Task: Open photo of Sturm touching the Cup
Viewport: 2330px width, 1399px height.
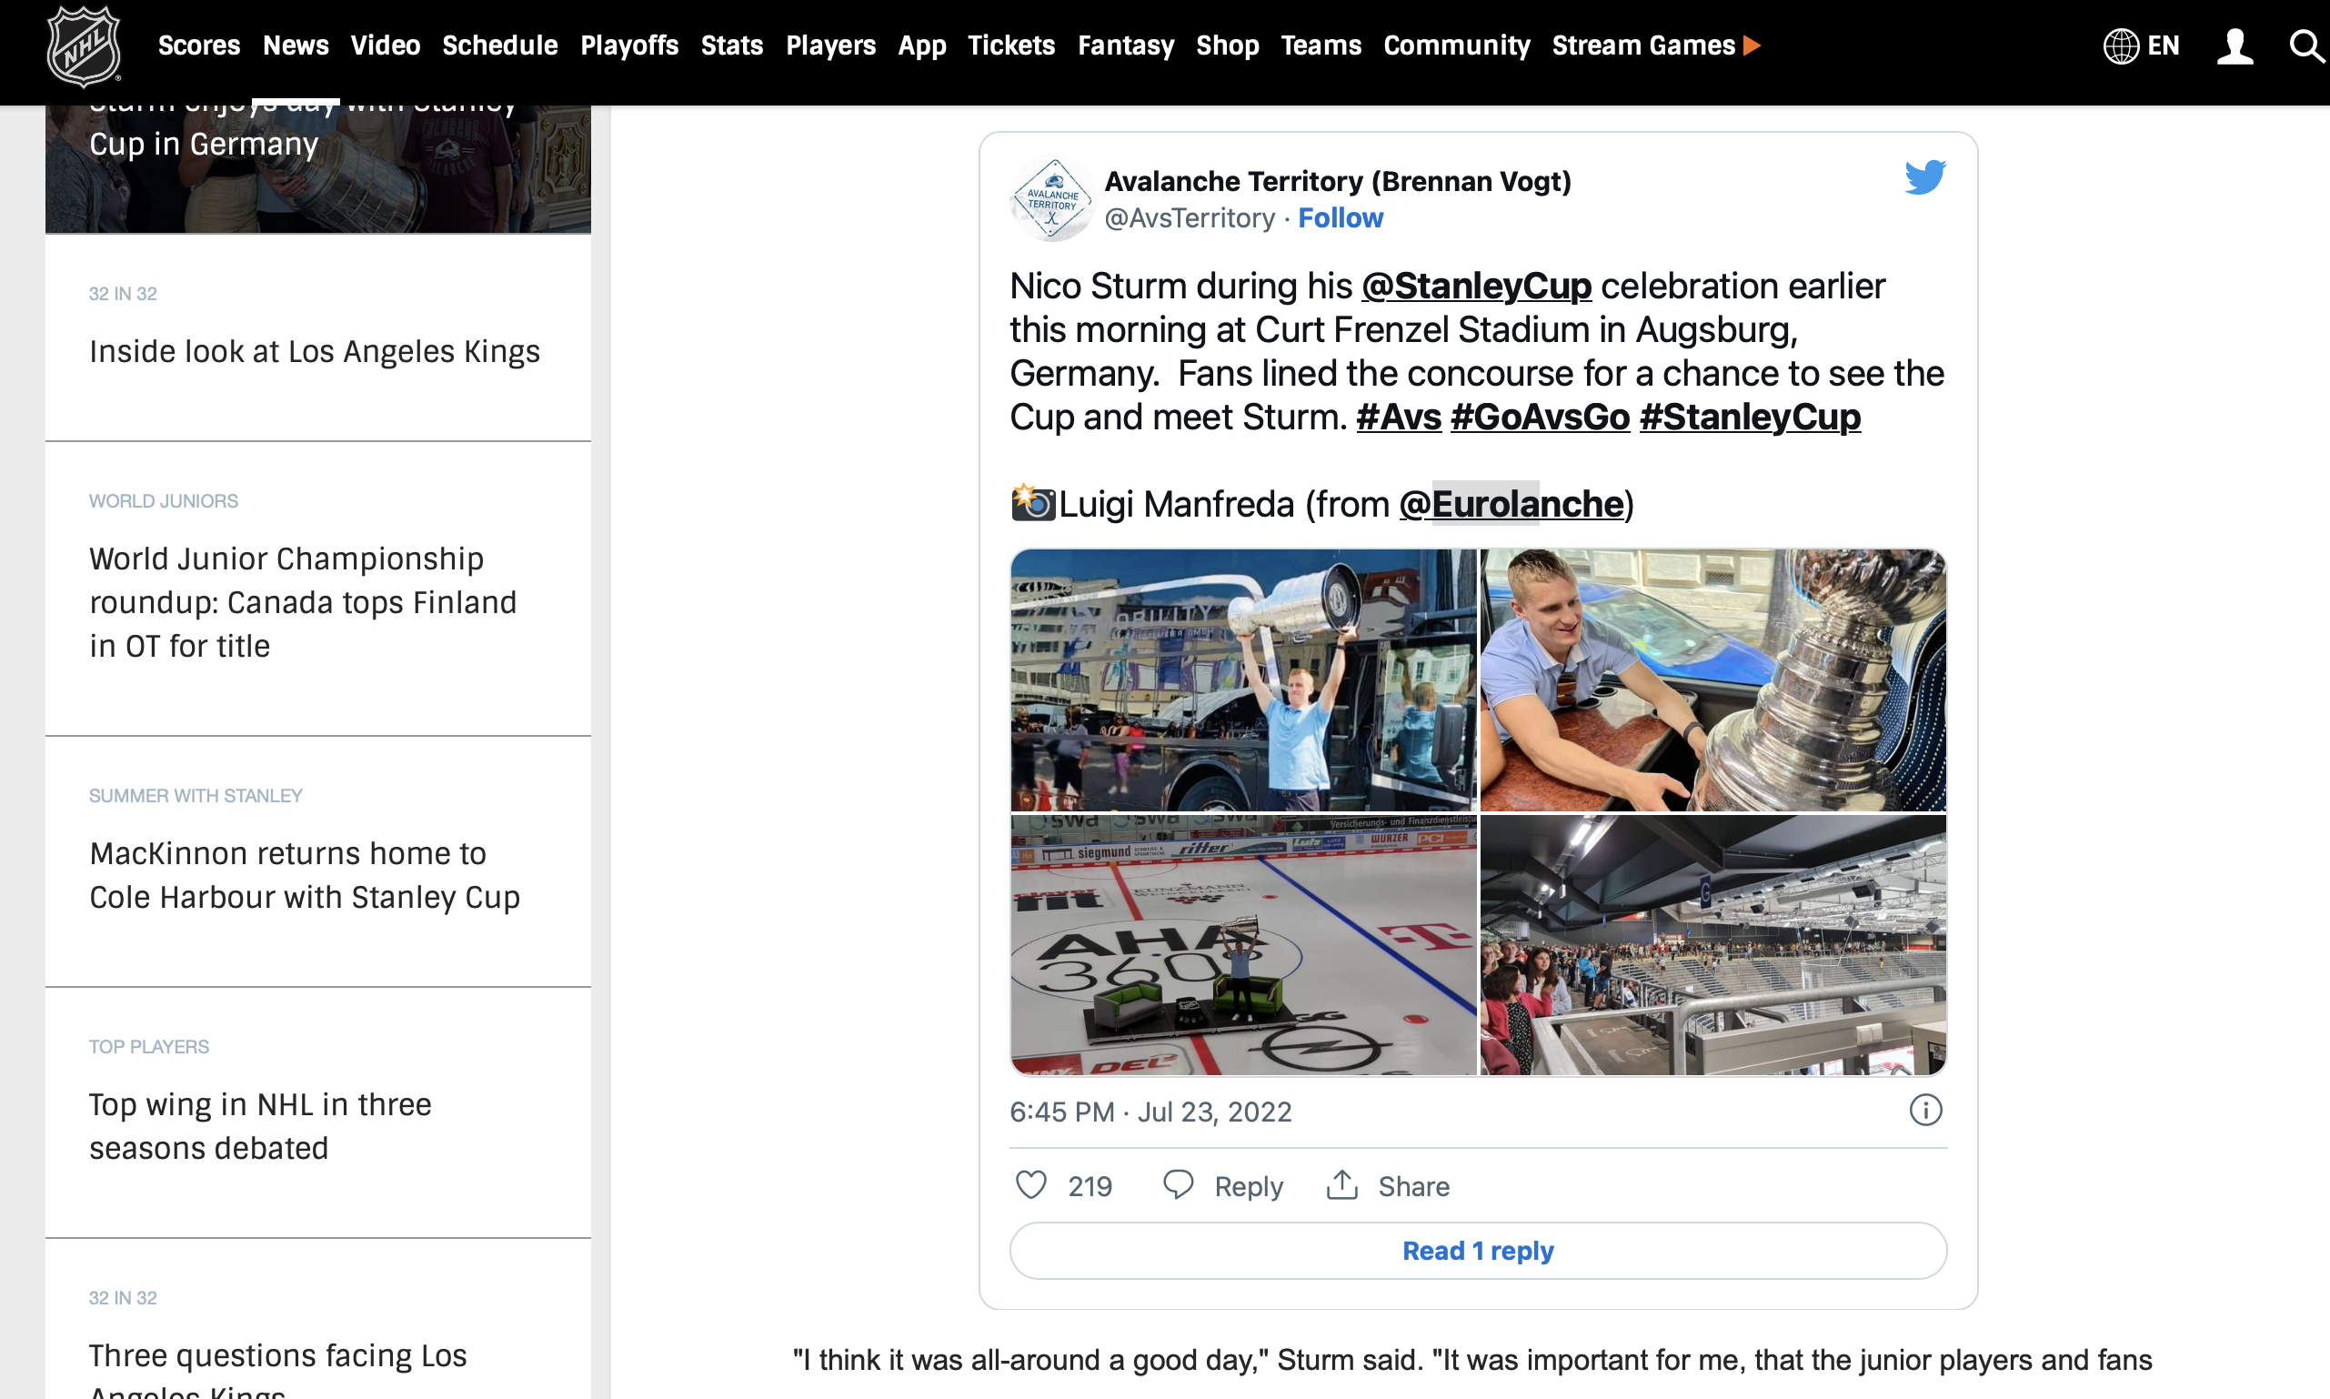Action: 1712,679
